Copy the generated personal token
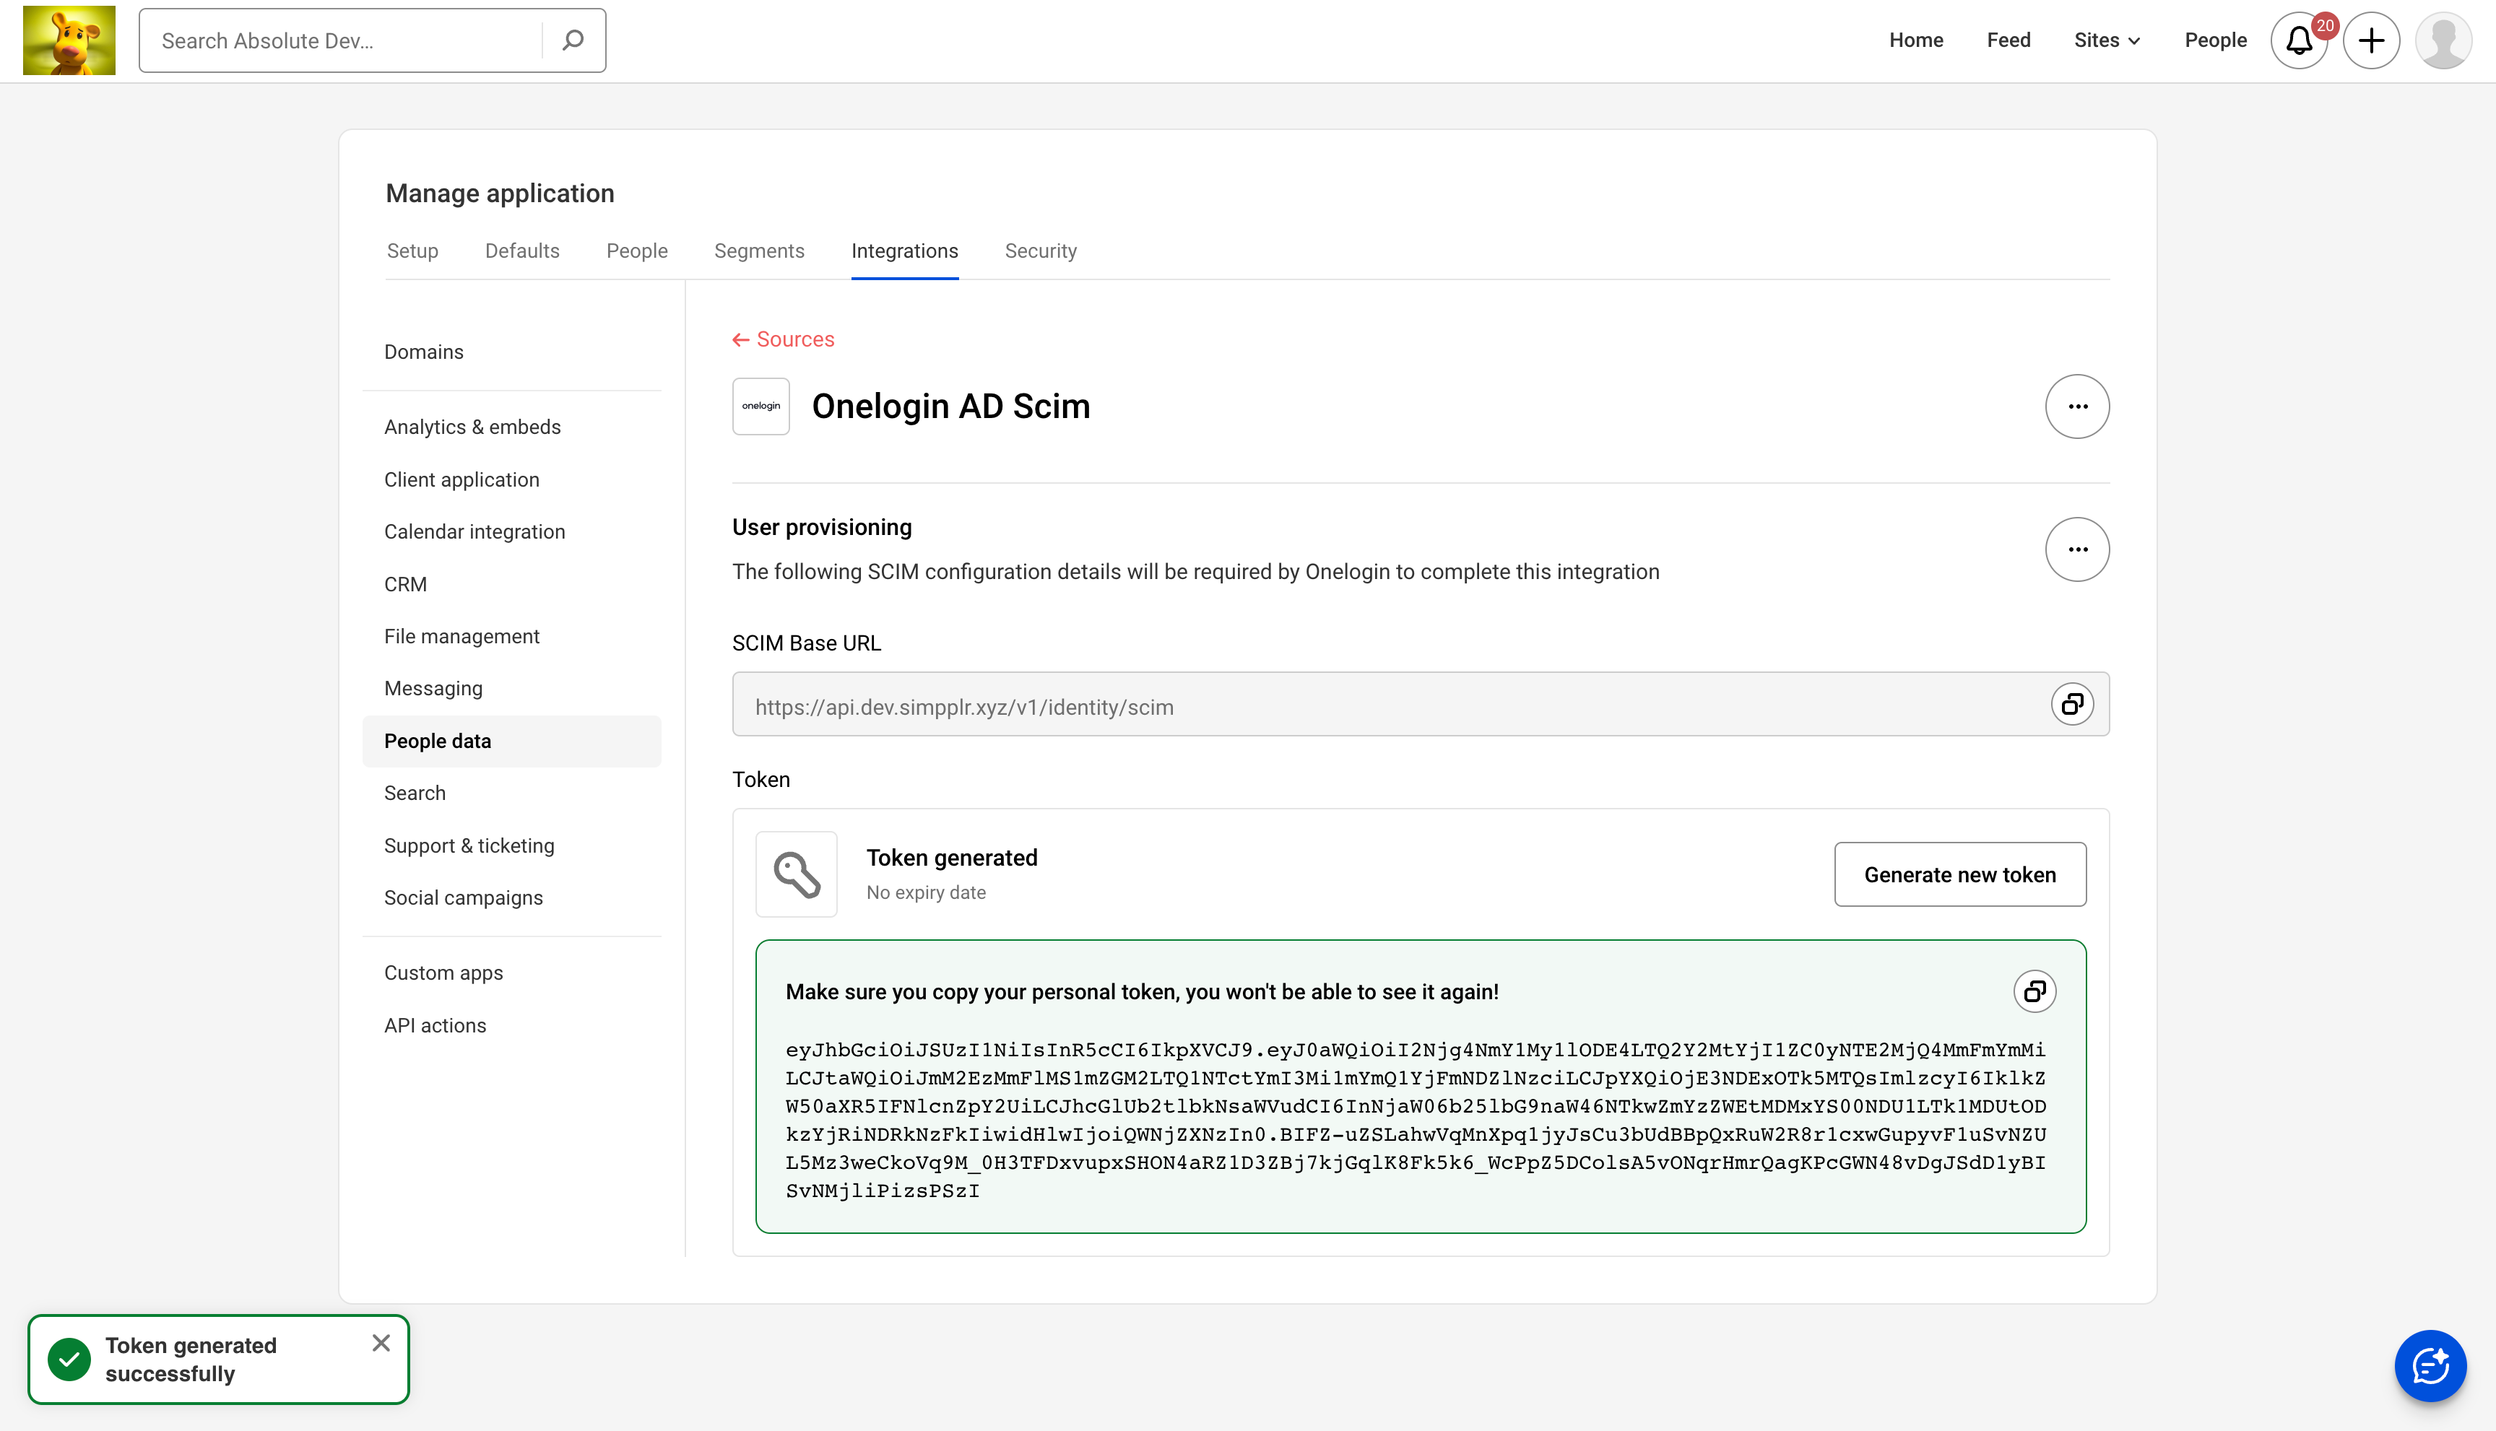 tap(2035, 991)
